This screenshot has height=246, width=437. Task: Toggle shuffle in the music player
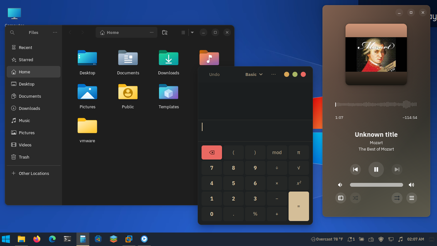[x=356, y=198]
